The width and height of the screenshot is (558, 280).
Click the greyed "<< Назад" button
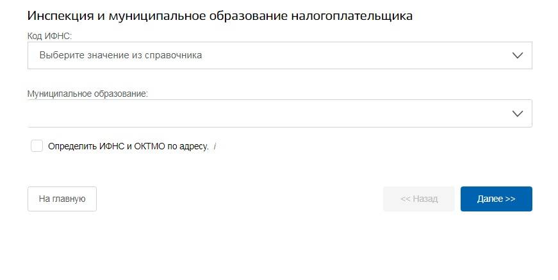pos(419,199)
